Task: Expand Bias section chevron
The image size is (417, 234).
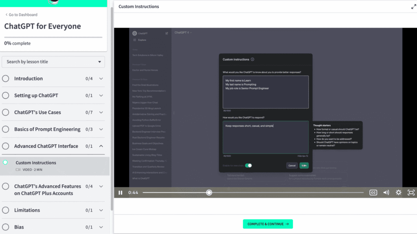Action: pyautogui.click(x=101, y=227)
